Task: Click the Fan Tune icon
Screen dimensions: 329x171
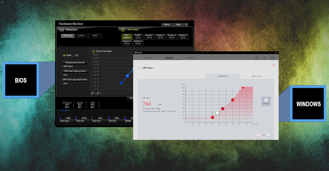Action: (266, 101)
